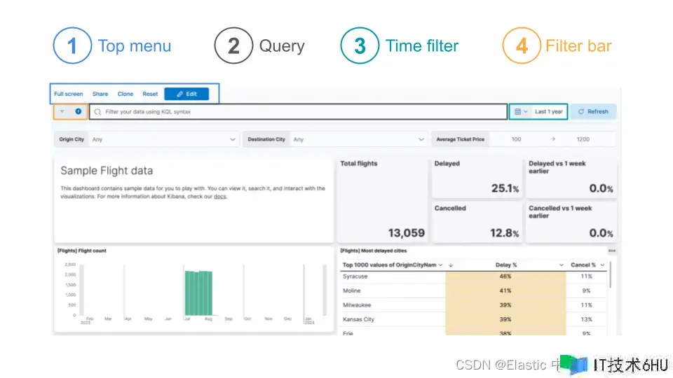Click the blue add filter plus icon
673x378 pixels.
tap(78, 111)
